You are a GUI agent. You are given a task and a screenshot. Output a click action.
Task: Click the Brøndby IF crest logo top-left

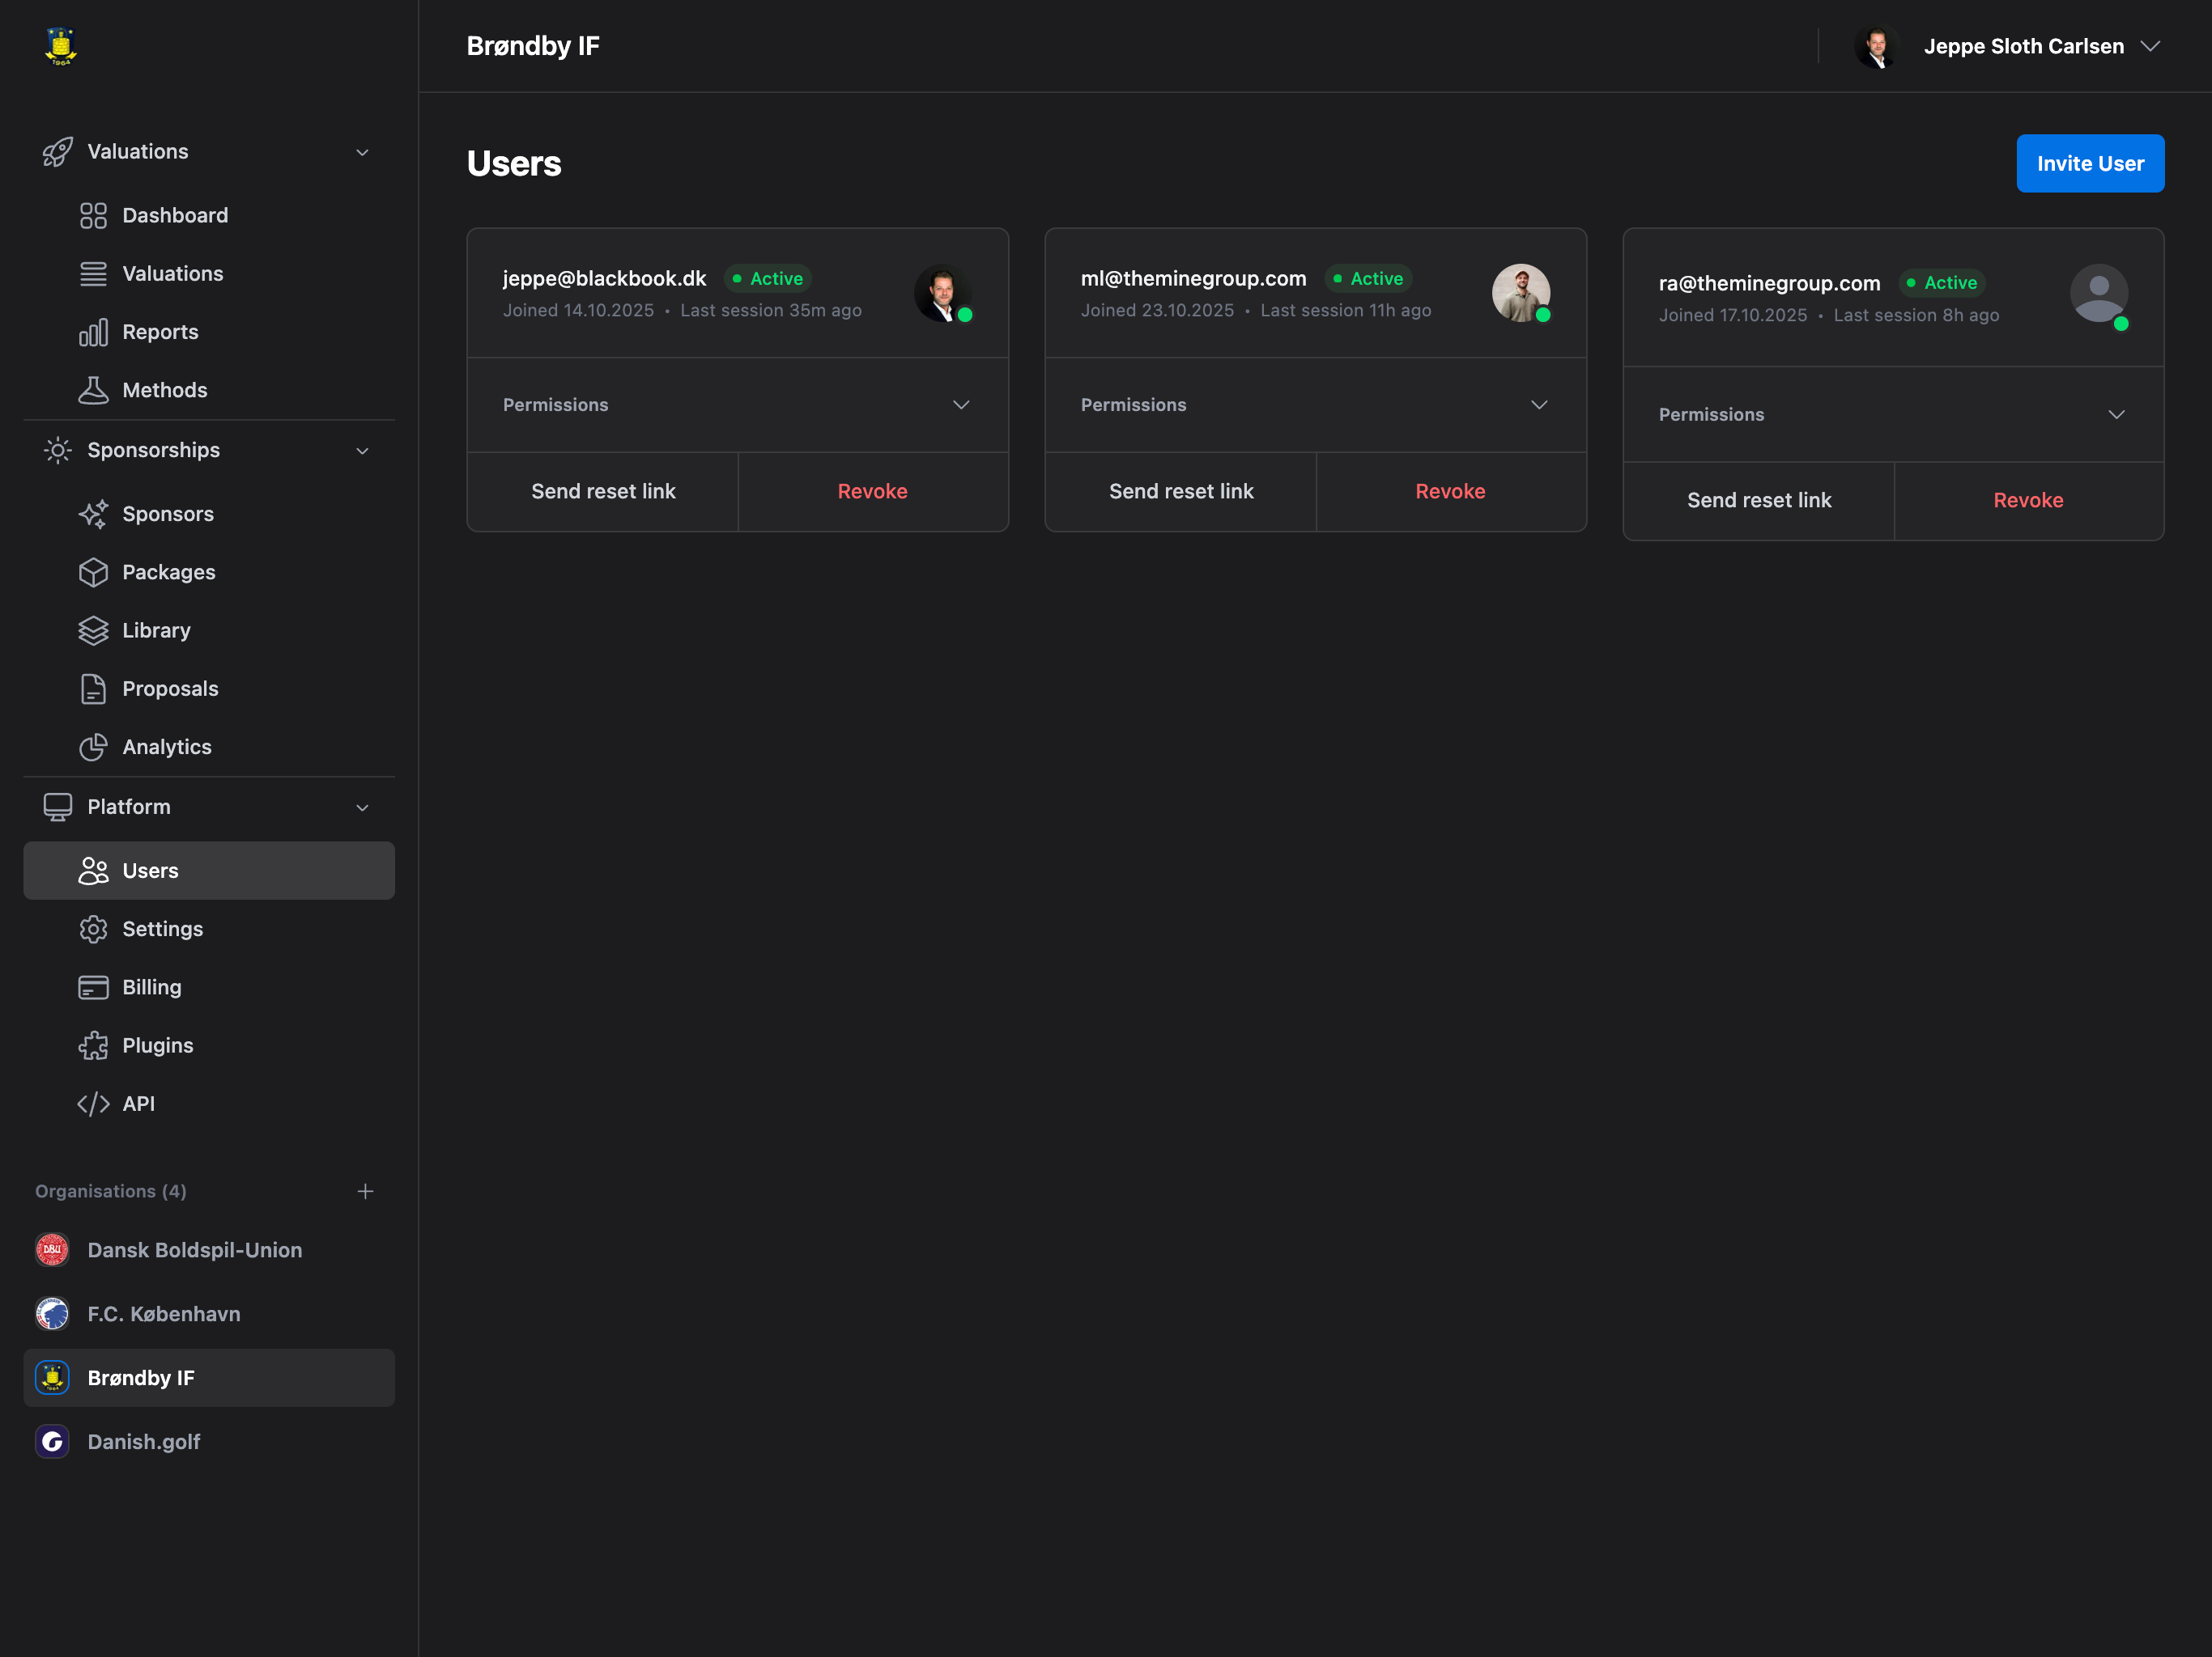(x=61, y=46)
